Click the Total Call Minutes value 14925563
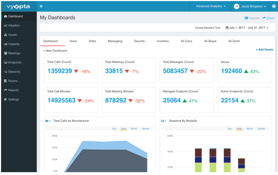Viewport: 278px width, 175px height. (61, 100)
